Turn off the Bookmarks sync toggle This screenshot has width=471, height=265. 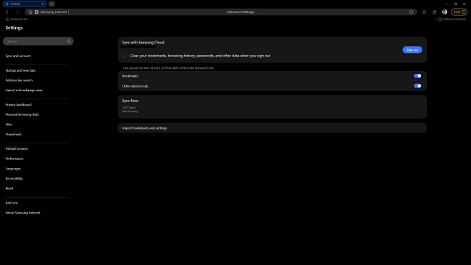coord(417,76)
